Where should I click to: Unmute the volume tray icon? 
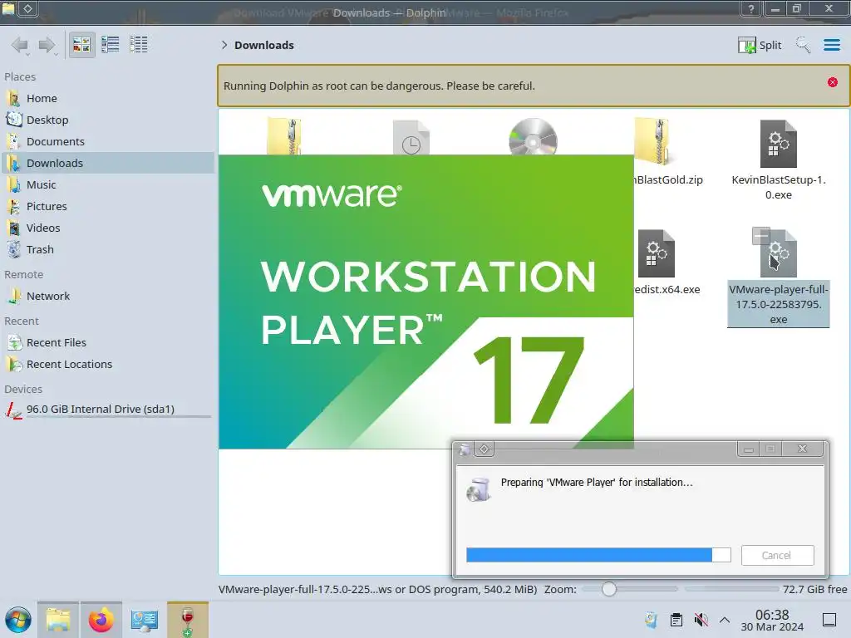pos(701,620)
